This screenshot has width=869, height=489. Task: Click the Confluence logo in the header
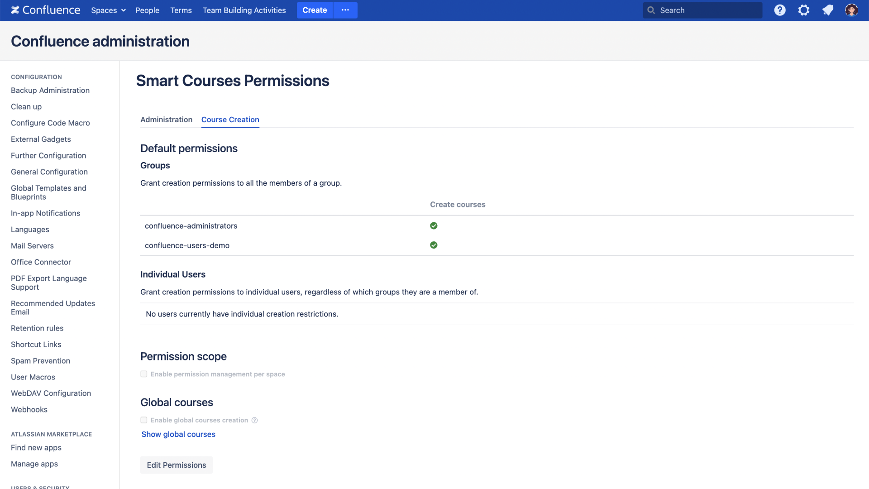click(45, 10)
